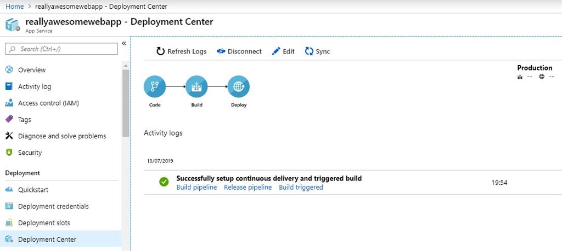562x251 pixels.
Task: Select the Code stage circle icon
Action: point(155,86)
